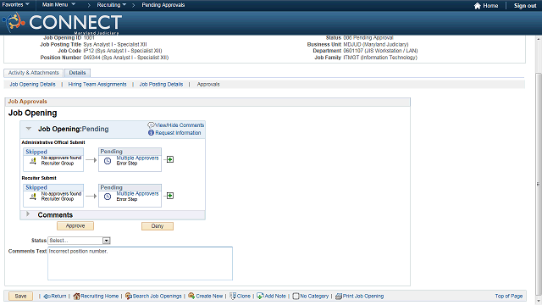The width and height of the screenshot is (542, 305).
Task: Switch to Activity & Attachments tab
Action: coord(34,73)
